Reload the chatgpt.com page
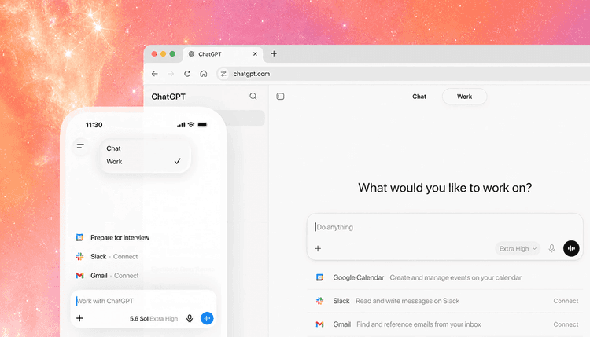This screenshot has width=590, height=337. pos(187,74)
